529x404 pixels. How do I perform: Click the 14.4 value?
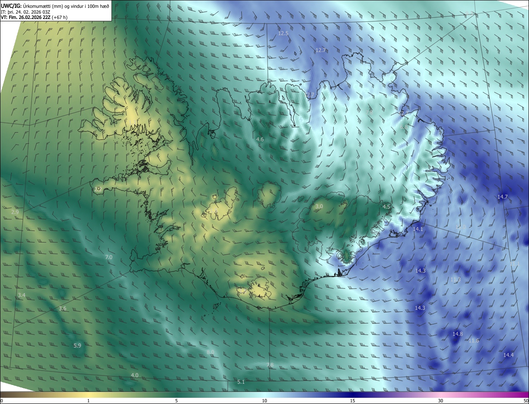(x=508, y=355)
